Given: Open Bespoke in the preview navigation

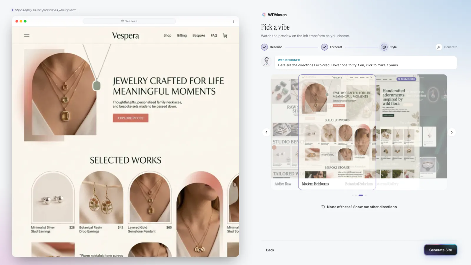Looking at the screenshot, I should 199,36.
